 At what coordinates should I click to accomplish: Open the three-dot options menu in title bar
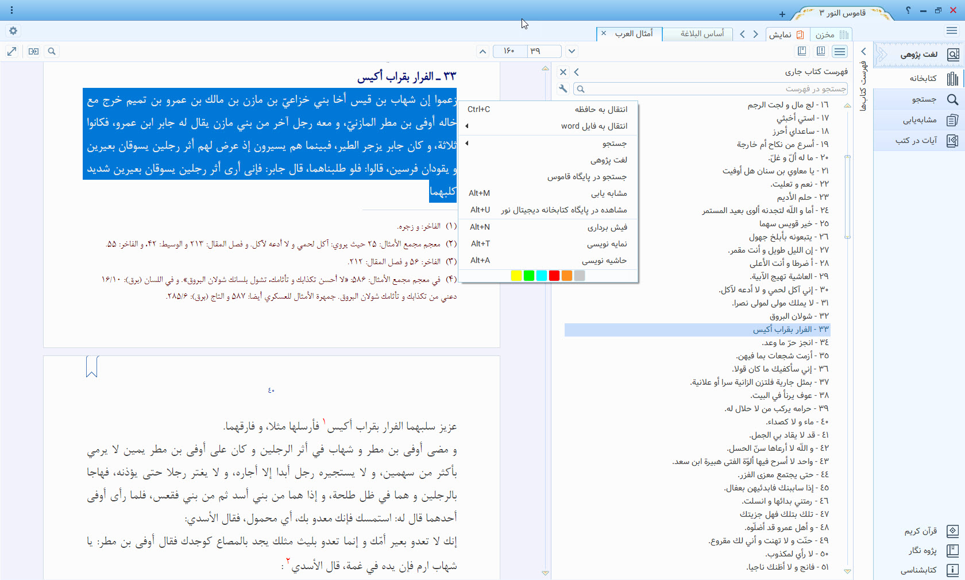click(x=11, y=10)
